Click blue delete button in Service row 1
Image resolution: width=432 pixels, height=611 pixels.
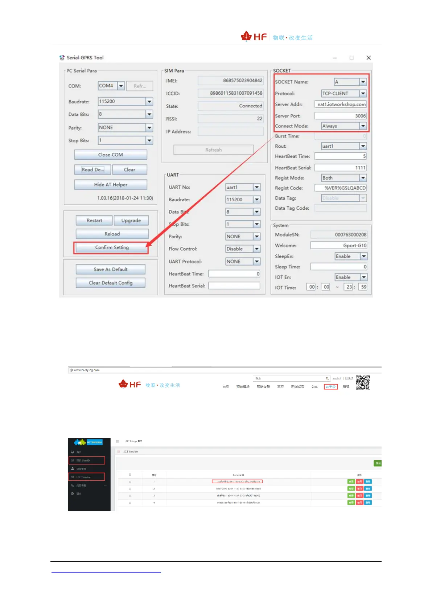click(x=368, y=481)
